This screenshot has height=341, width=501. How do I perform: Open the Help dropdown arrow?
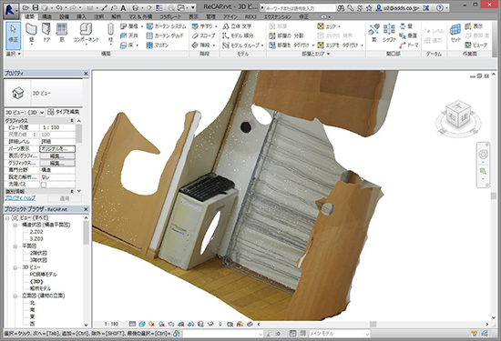coord(446,7)
